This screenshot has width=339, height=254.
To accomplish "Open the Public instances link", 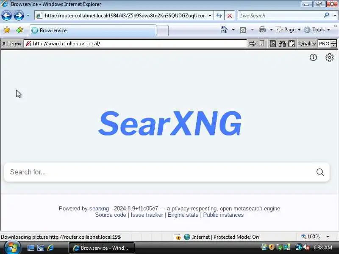I will [x=223, y=215].
